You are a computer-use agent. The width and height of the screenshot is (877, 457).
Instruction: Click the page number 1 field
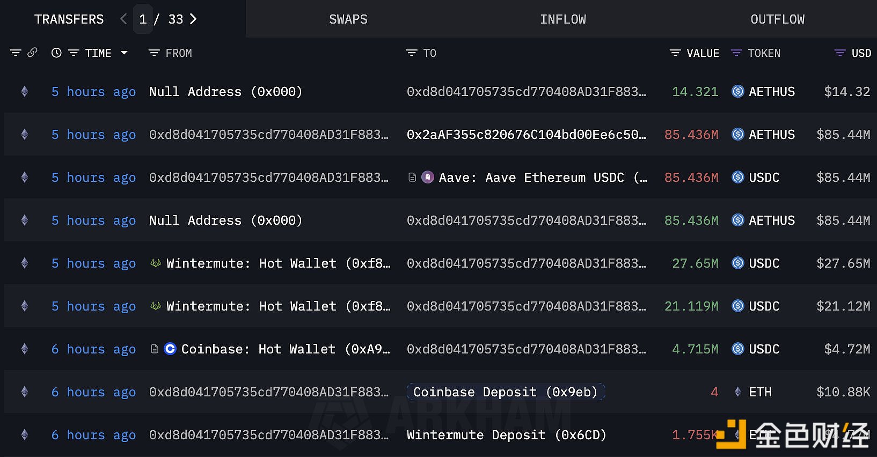click(x=143, y=19)
